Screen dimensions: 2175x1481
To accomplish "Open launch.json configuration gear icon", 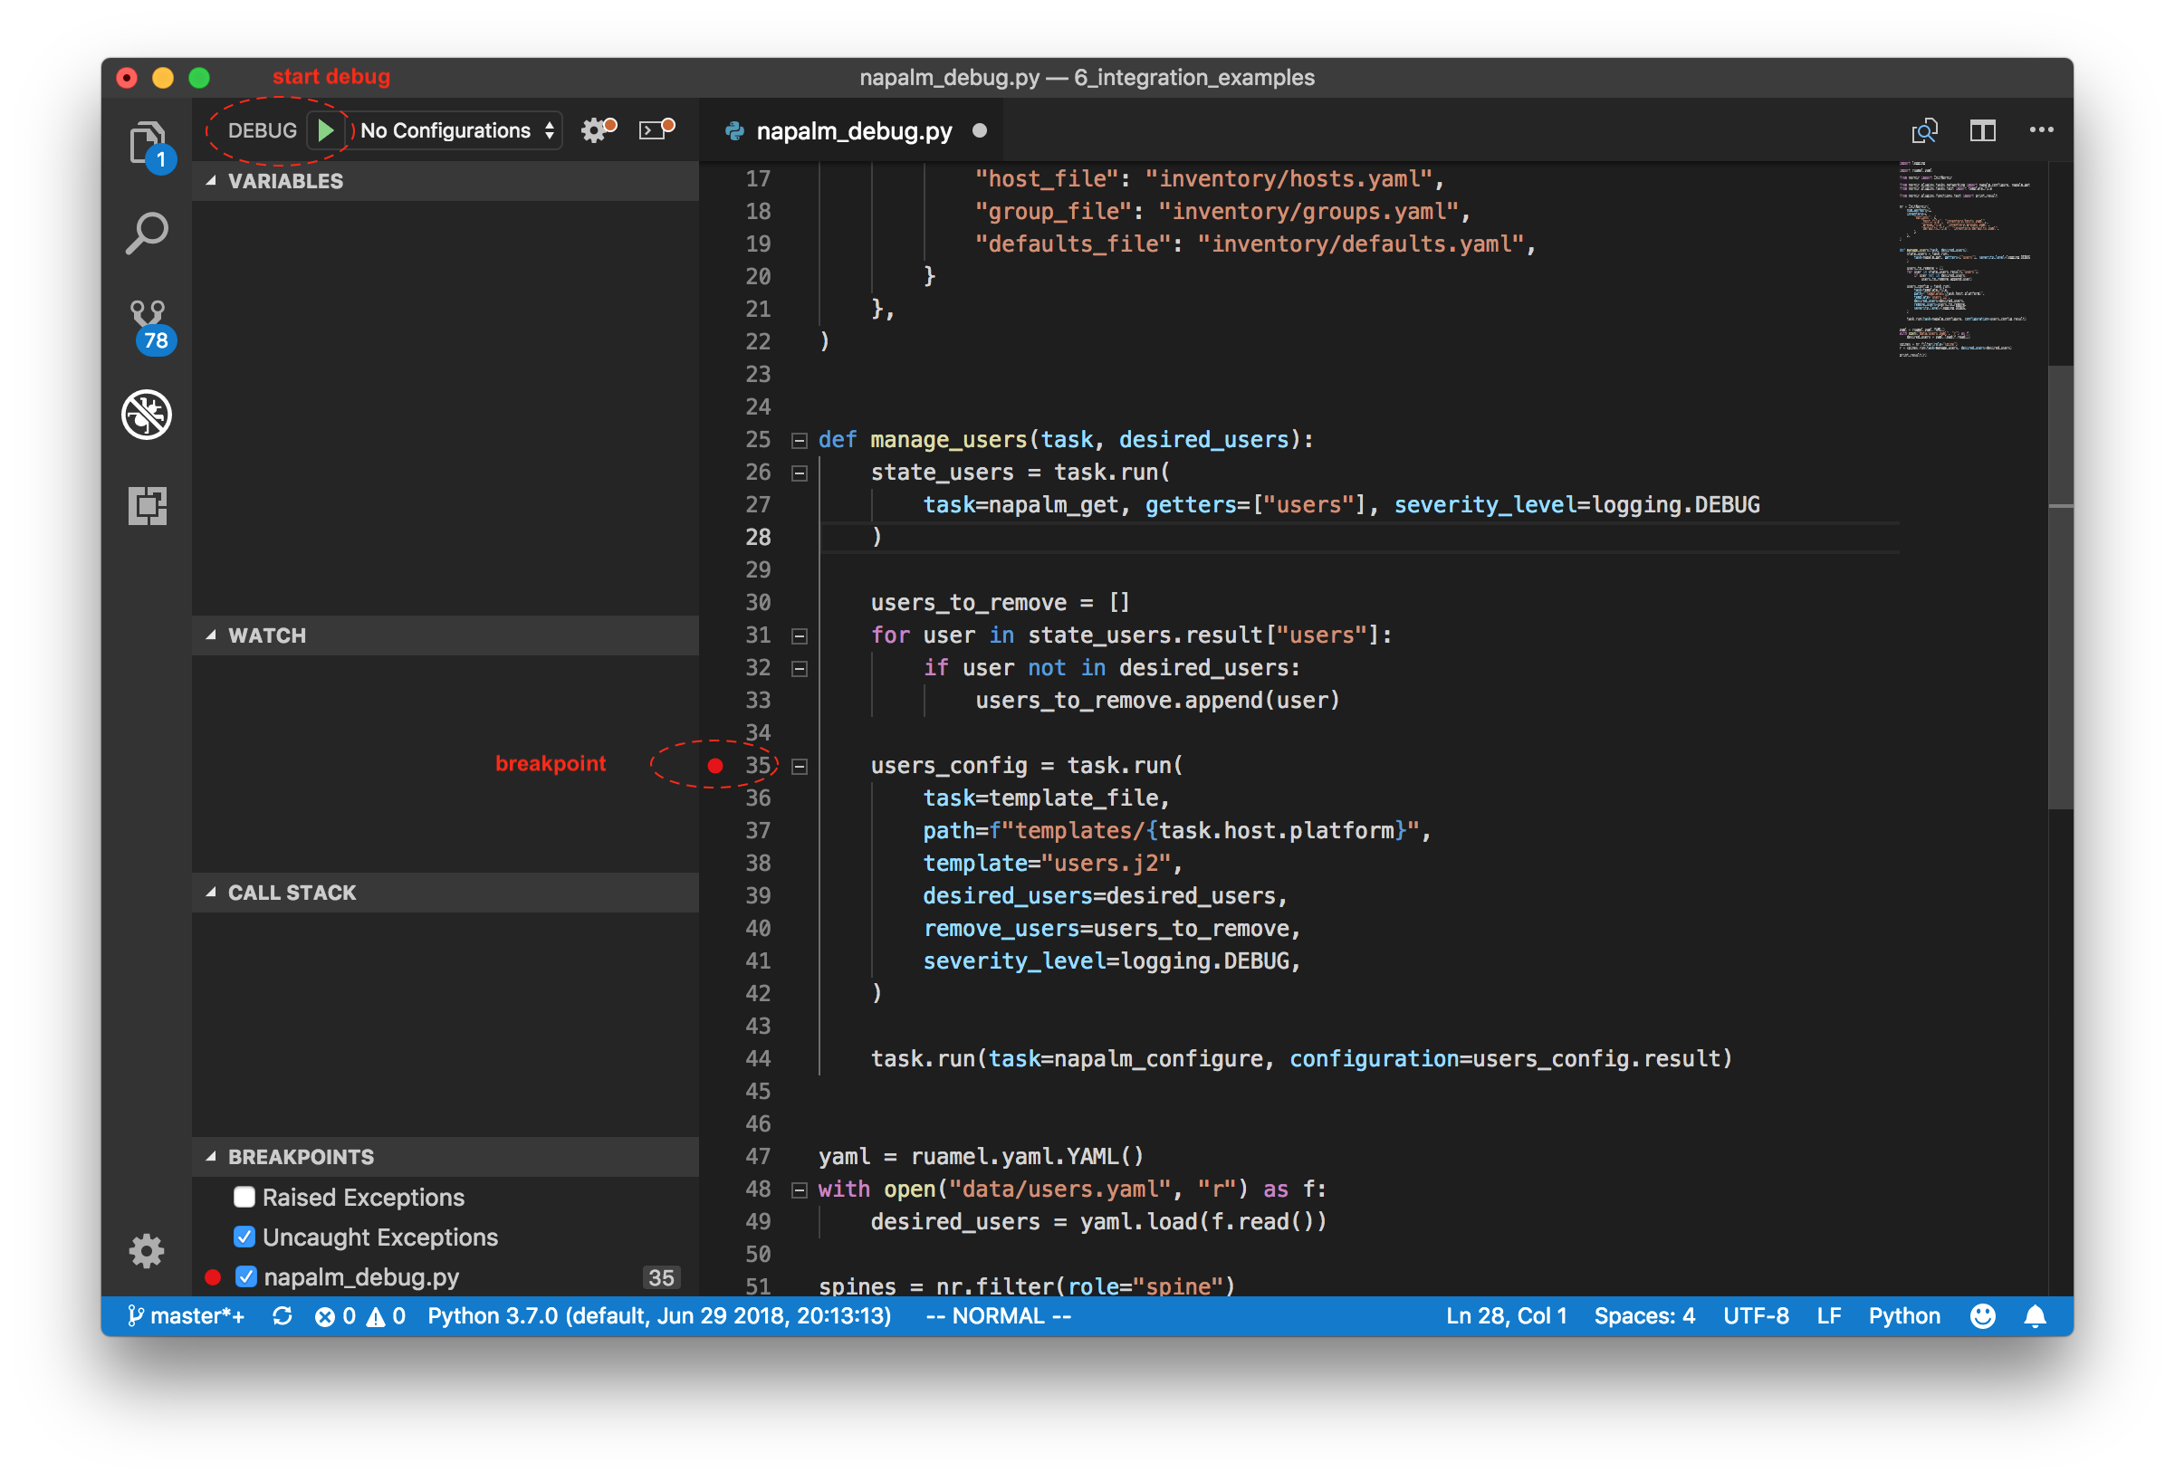I will [x=598, y=129].
